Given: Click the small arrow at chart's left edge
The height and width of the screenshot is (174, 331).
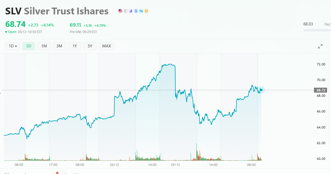Looking at the screenshot, I should click(1, 93).
